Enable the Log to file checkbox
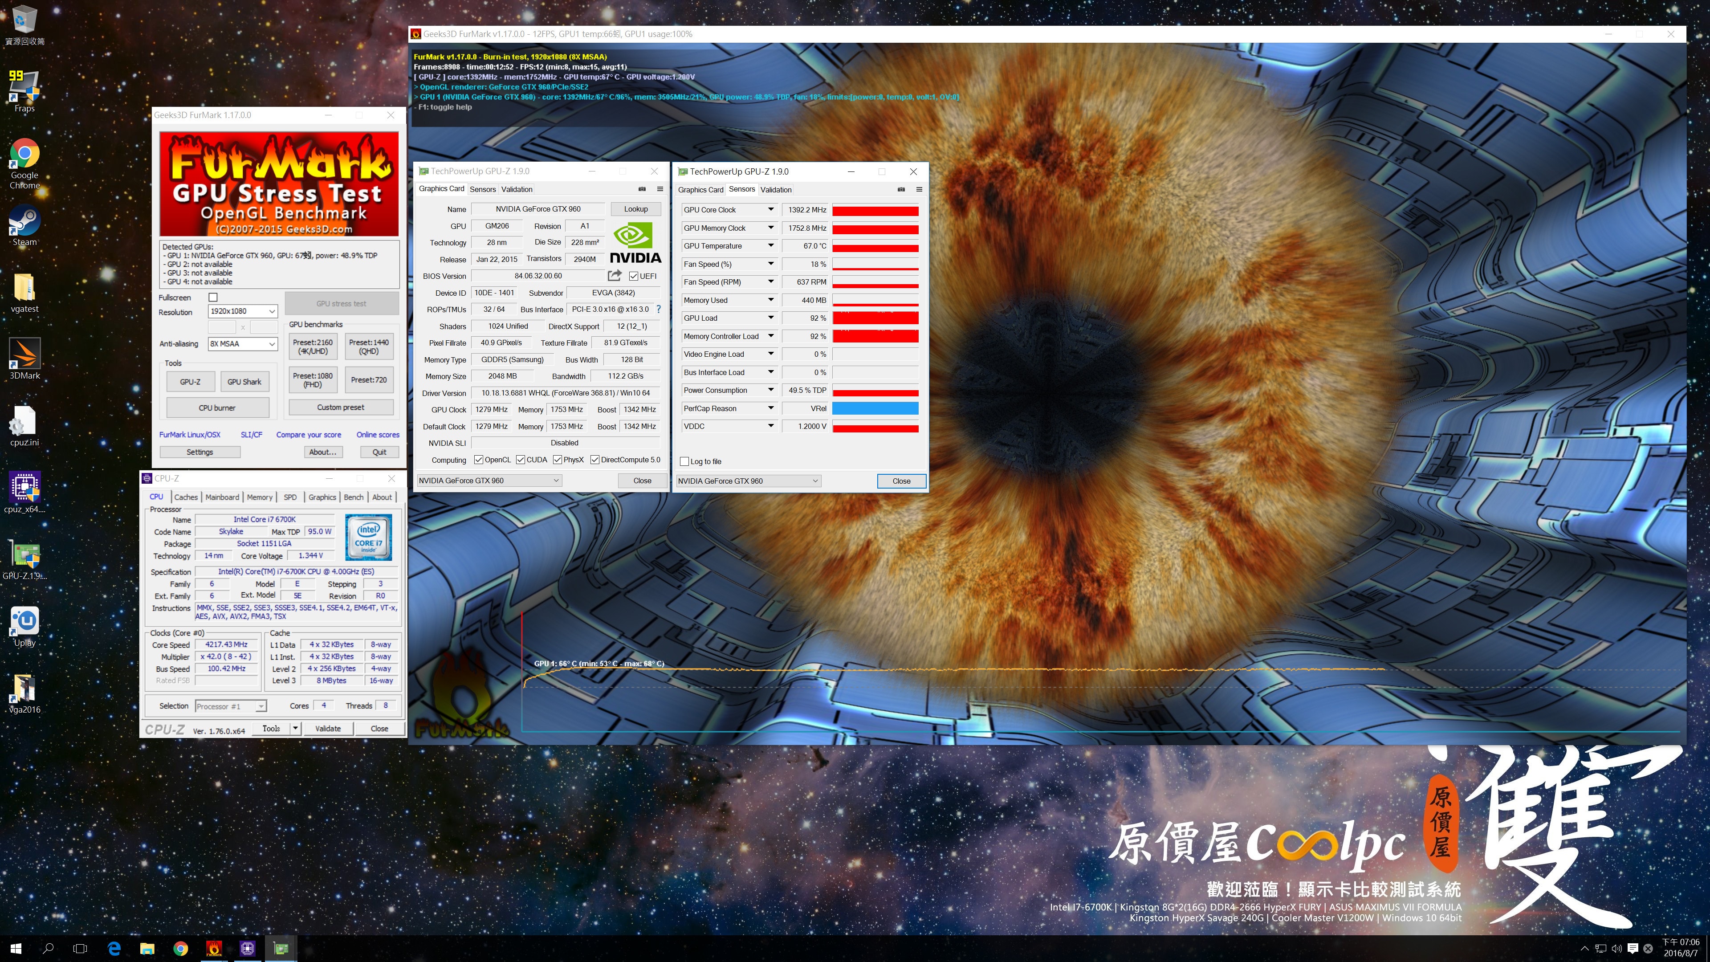The image size is (1710, 962). [684, 461]
